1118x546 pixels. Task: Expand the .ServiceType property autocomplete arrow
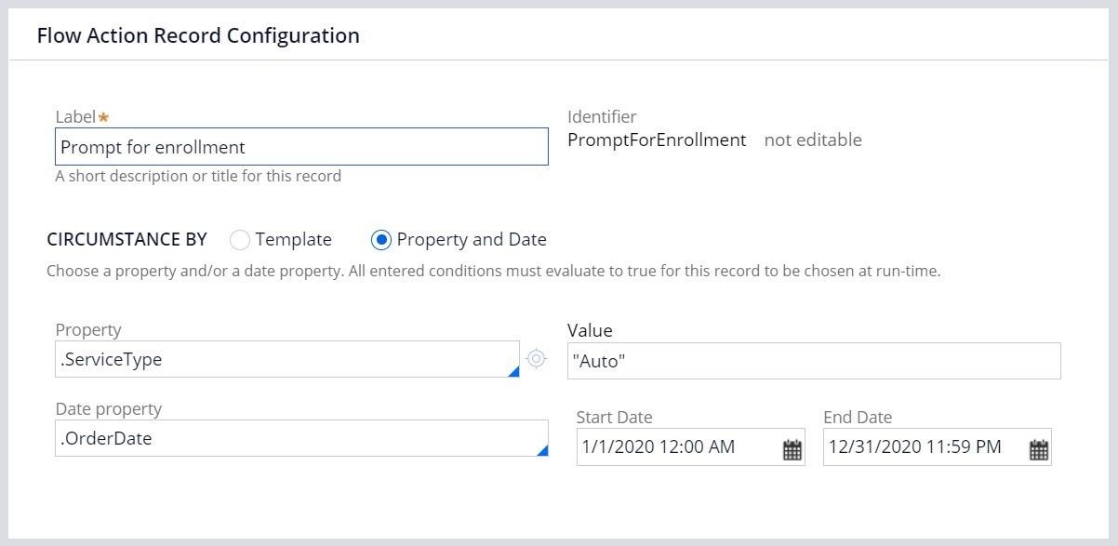(x=513, y=371)
